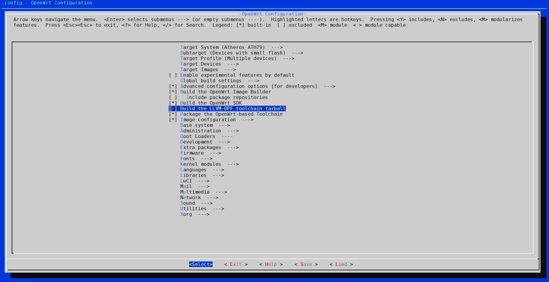Click the Load button
This screenshot has width=549, height=282.
click(x=341, y=264)
